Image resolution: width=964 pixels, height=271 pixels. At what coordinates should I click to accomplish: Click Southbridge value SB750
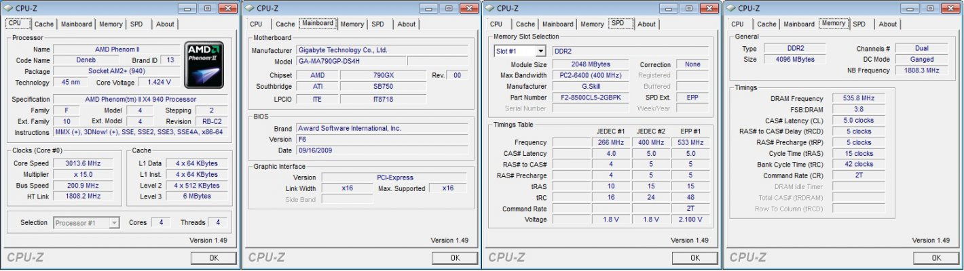(x=384, y=87)
